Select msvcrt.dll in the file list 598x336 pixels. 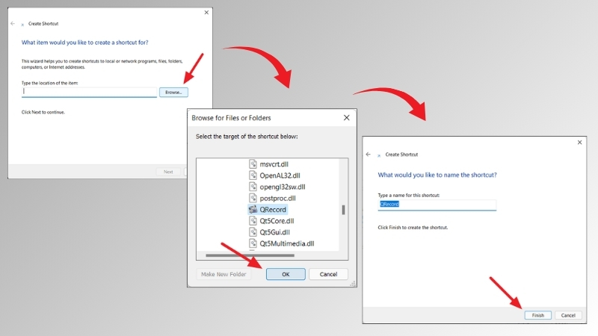coord(274,164)
